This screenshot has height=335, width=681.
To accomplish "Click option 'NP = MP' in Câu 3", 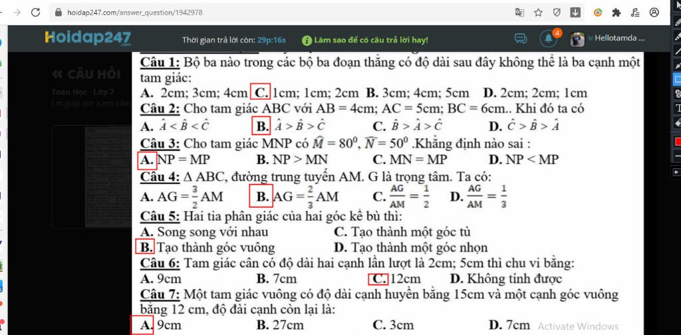I will coord(184,160).
